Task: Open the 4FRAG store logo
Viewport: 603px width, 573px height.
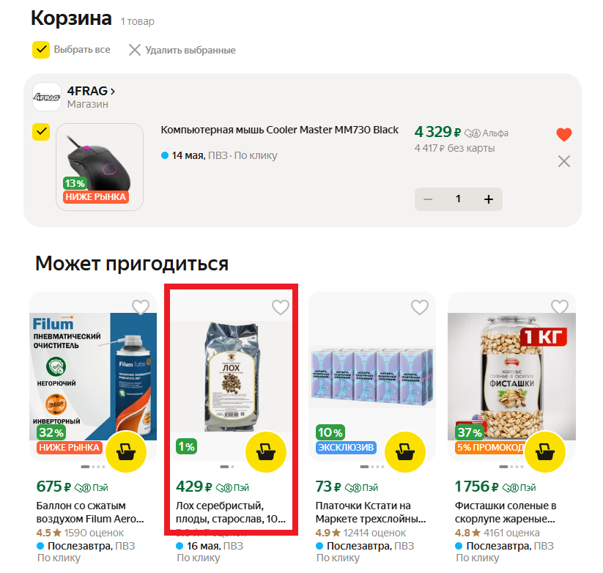Action: (47, 97)
